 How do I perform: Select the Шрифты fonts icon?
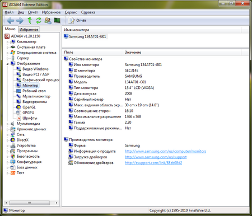tap(18, 118)
